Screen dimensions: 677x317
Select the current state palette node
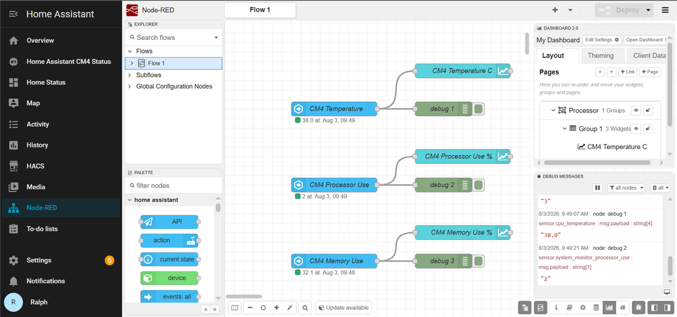(169, 259)
